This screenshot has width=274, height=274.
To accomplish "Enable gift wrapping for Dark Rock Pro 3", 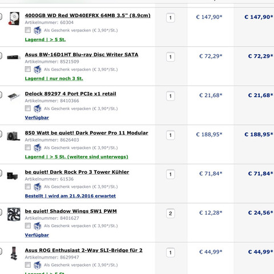I will click(x=28, y=187).
